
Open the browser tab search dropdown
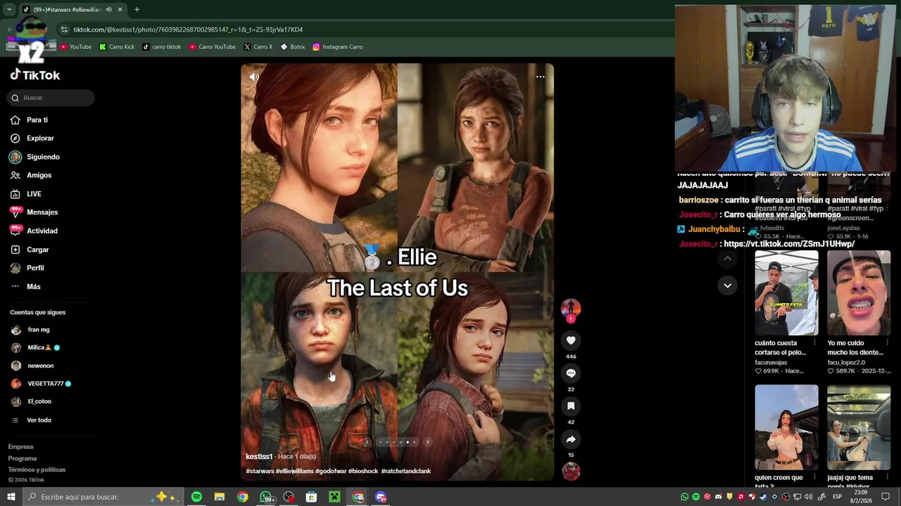(9, 9)
